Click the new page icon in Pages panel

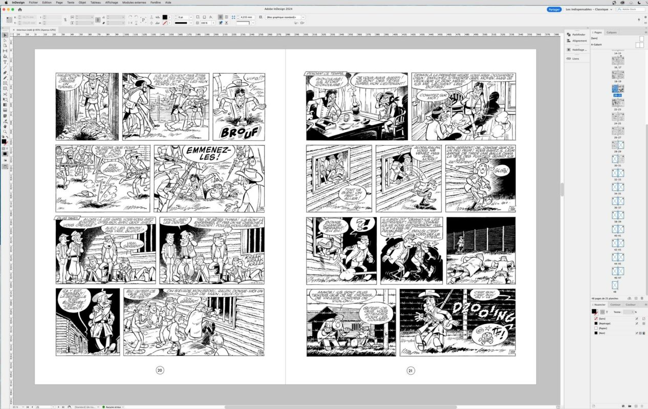click(x=636, y=298)
